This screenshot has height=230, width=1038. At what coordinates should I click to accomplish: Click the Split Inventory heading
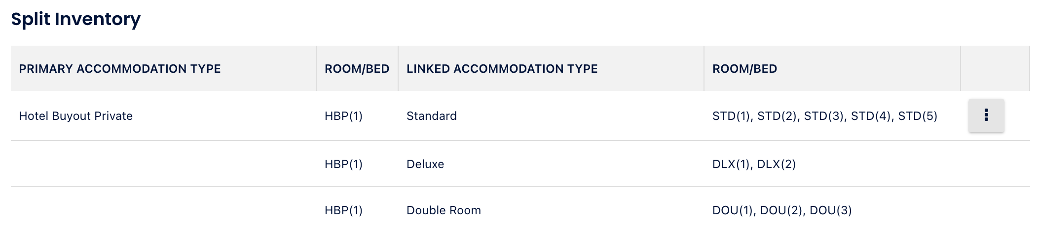75,19
